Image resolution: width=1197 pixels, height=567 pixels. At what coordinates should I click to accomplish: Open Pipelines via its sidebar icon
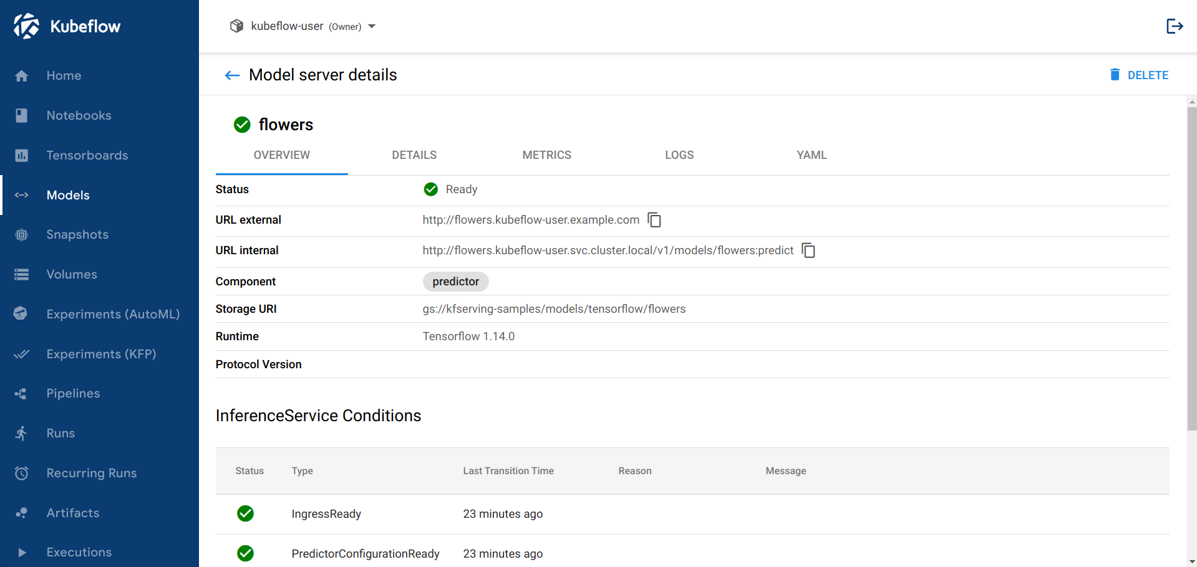tap(21, 393)
